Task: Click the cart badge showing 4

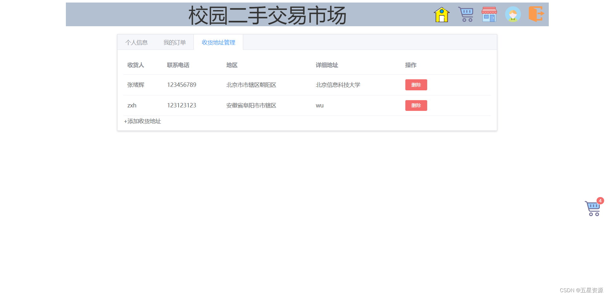Action: click(x=600, y=201)
